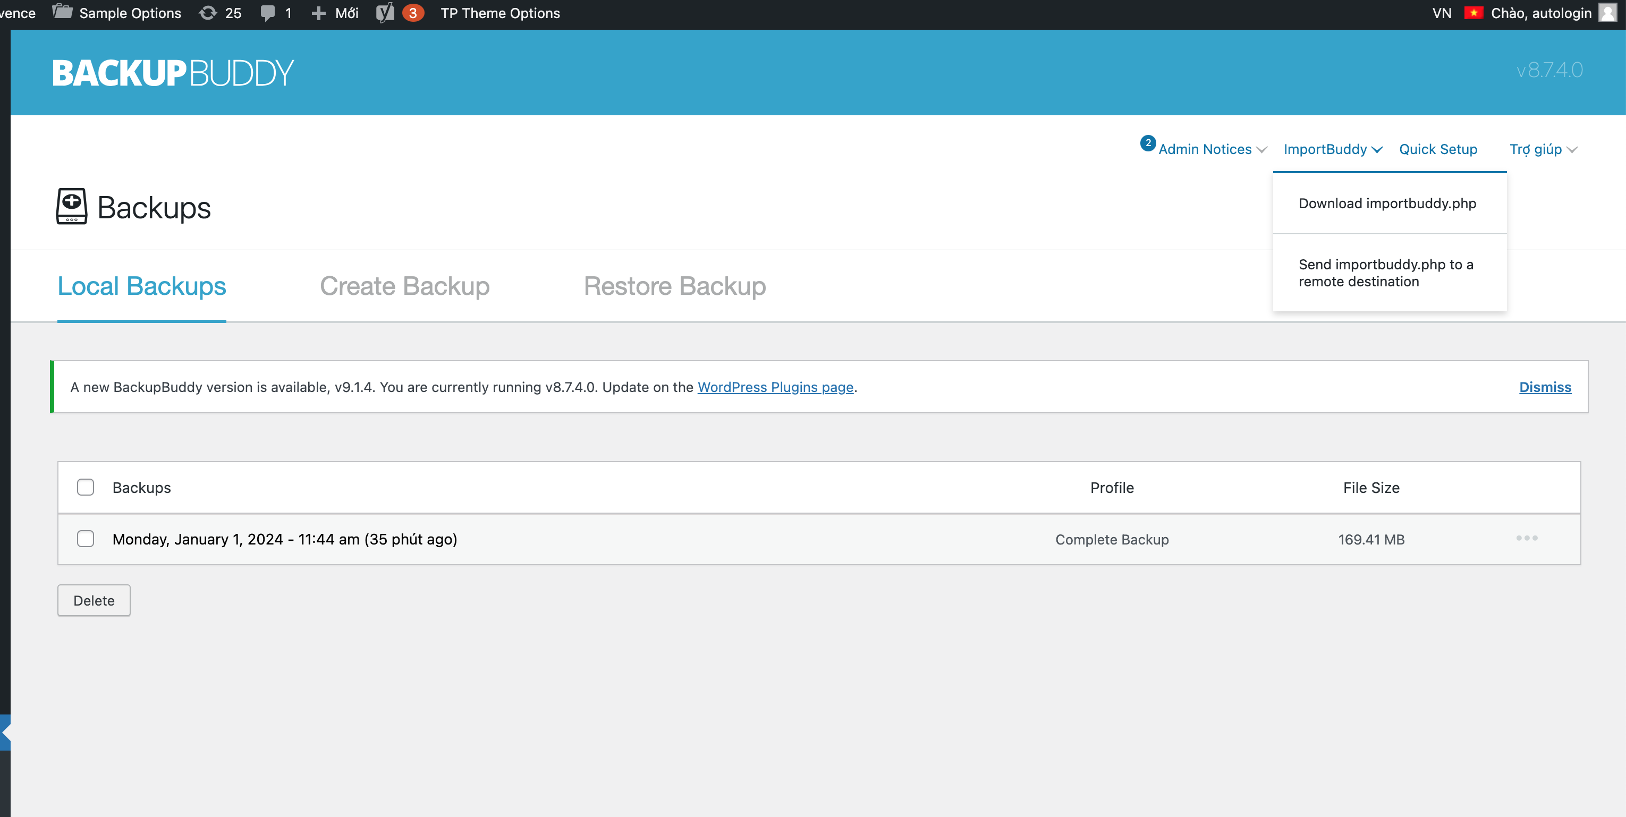This screenshot has width=1626, height=817.
Task: Open the comments bubble icon
Action: (268, 13)
